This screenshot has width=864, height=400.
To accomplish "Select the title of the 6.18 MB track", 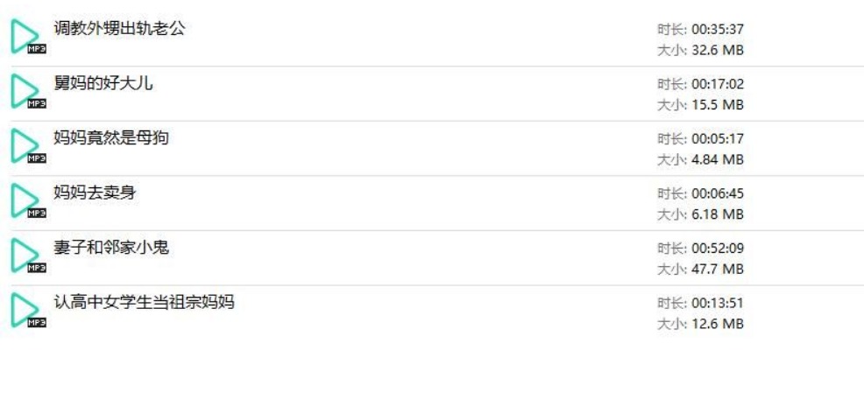I will pyautogui.click(x=95, y=193).
